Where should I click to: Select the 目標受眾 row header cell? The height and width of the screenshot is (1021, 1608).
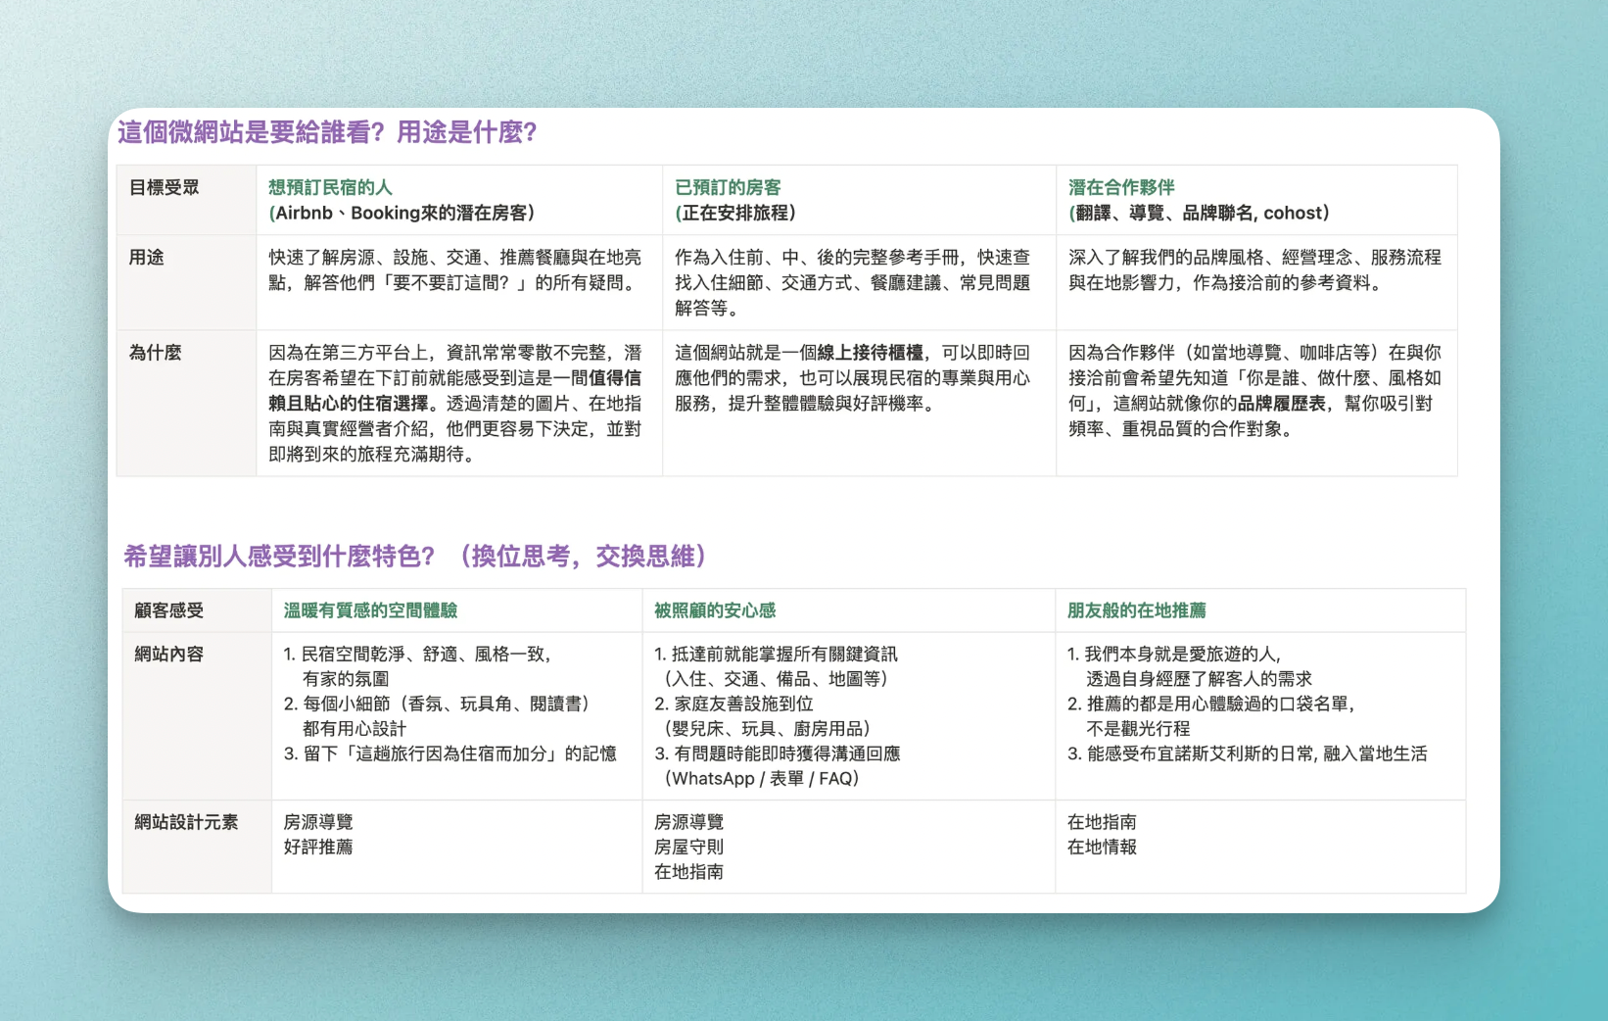tap(186, 200)
